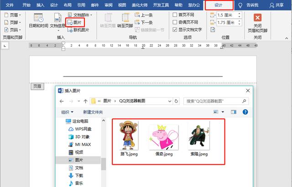292x187 pixels.
Task: Click the 图片 picture button in ribbon
Action: [75, 22]
